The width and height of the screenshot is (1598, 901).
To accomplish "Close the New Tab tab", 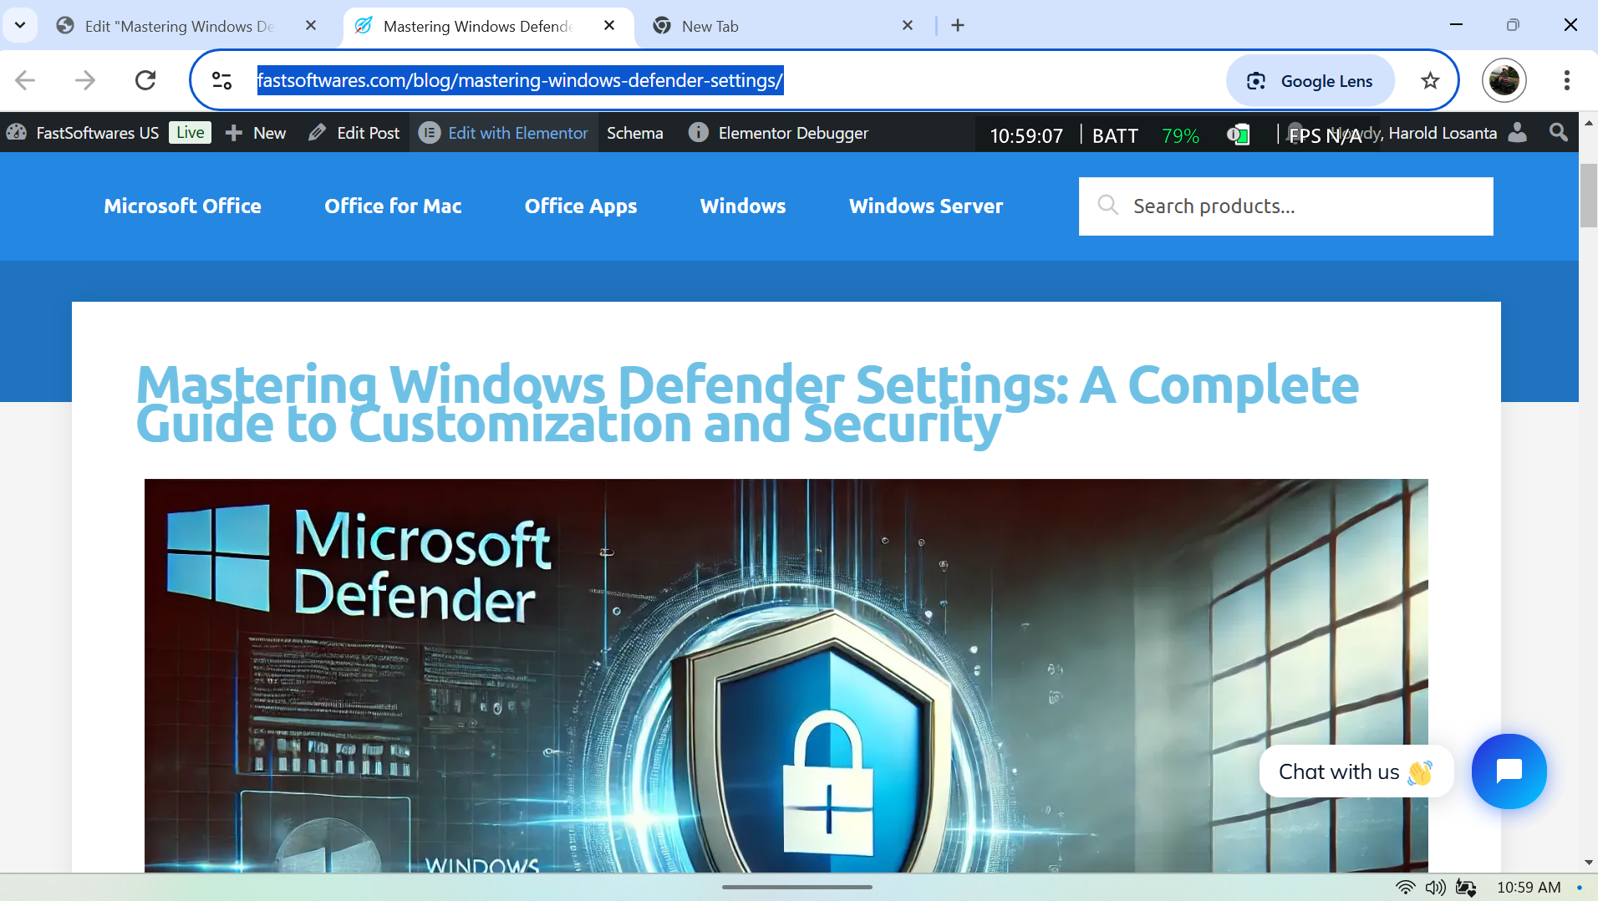I will [x=908, y=26].
